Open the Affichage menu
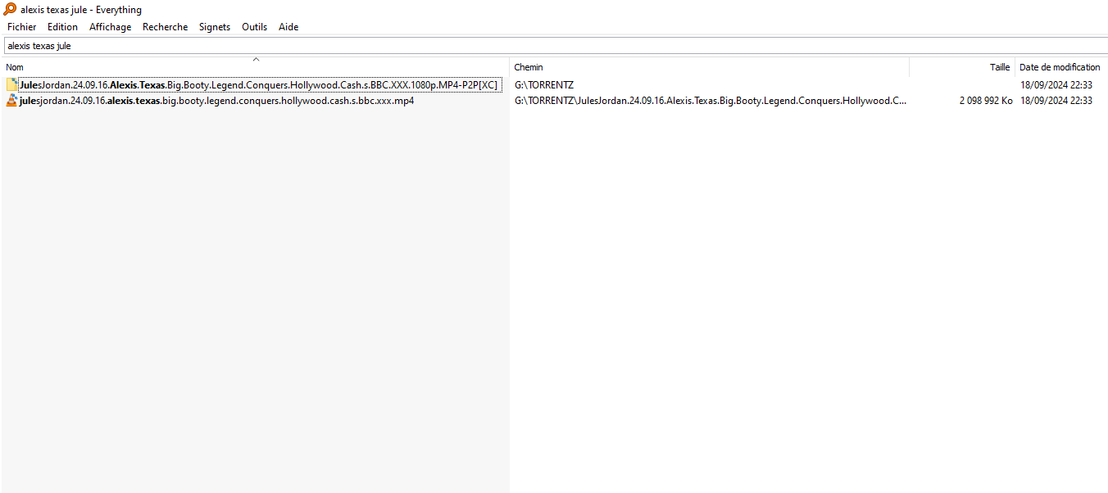This screenshot has width=1108, height=493. coord(111,27)
